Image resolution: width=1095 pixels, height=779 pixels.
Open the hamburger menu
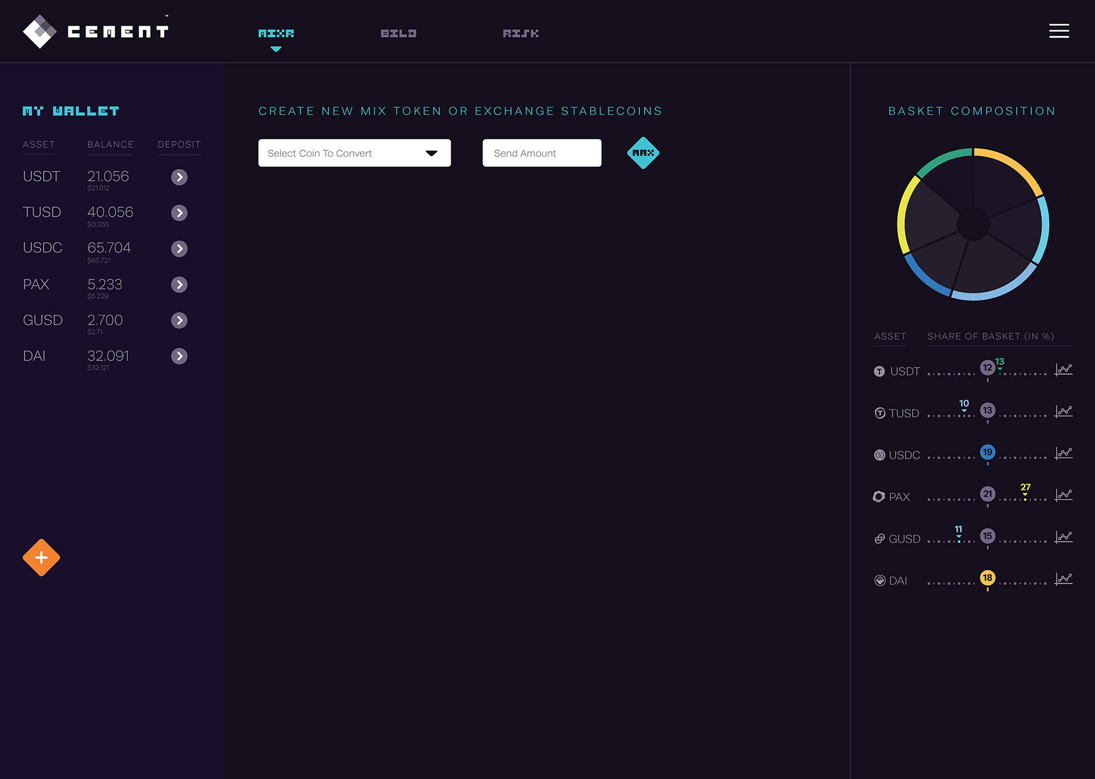pyautogui.click(x=1059, y=31)
